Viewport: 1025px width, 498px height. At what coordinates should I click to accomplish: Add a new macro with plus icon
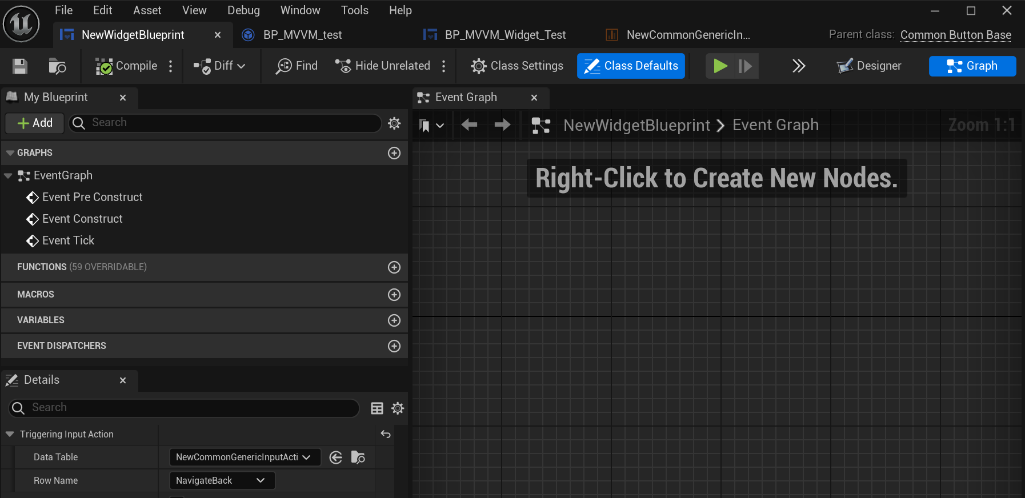click(394, 295)
